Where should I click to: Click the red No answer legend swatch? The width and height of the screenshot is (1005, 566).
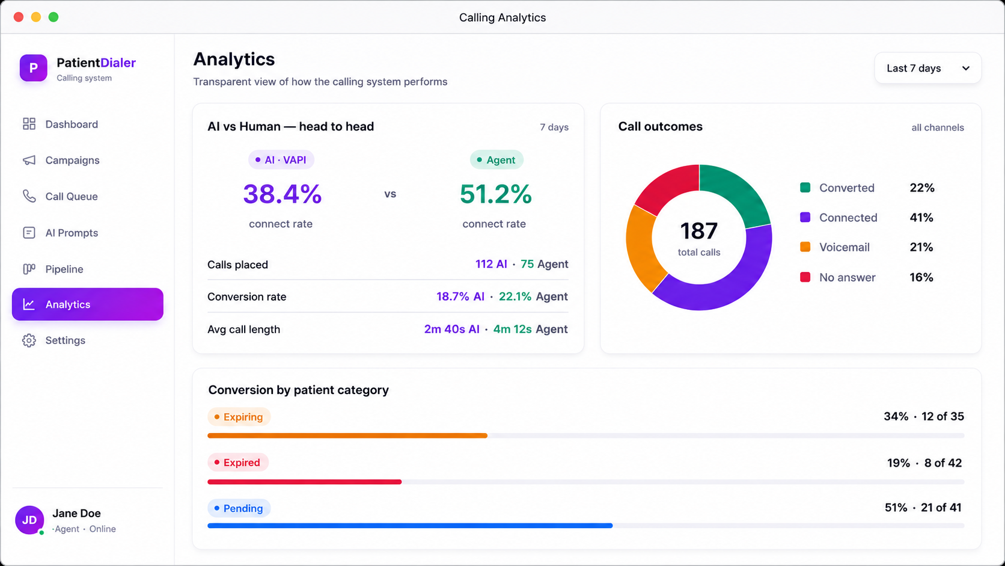(805, 277)
